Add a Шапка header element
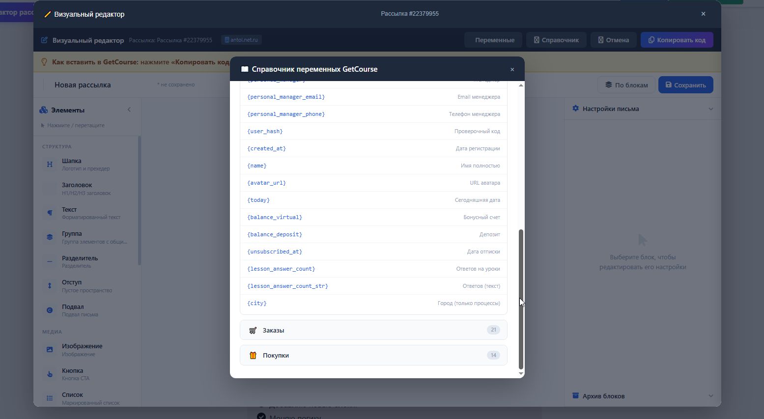 (x=87, y=165)
